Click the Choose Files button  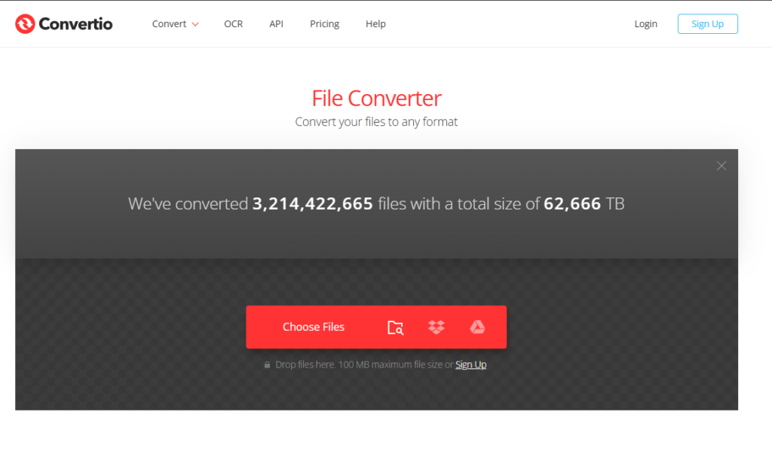pyautogui.click(x=313, y=327)
